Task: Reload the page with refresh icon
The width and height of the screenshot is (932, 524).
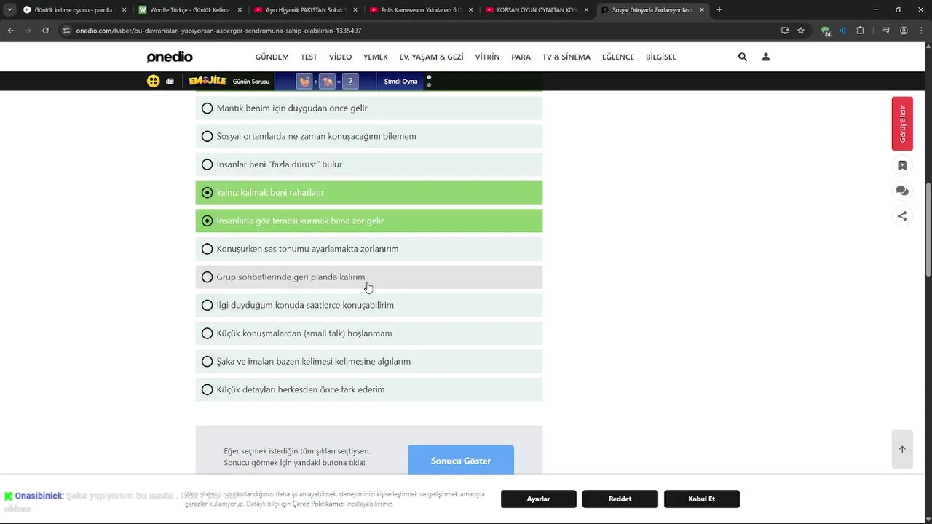Action: tap(46, 31)
